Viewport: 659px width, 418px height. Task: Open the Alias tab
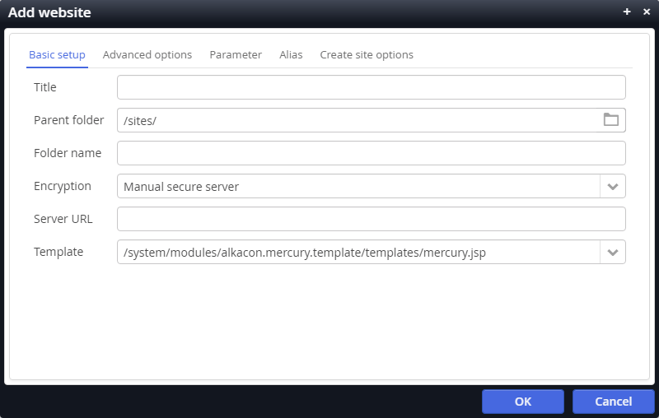291,55
